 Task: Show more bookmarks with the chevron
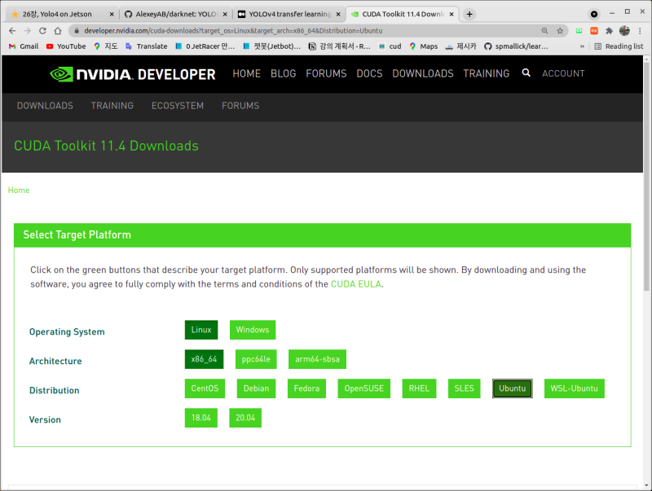[582, 46]
